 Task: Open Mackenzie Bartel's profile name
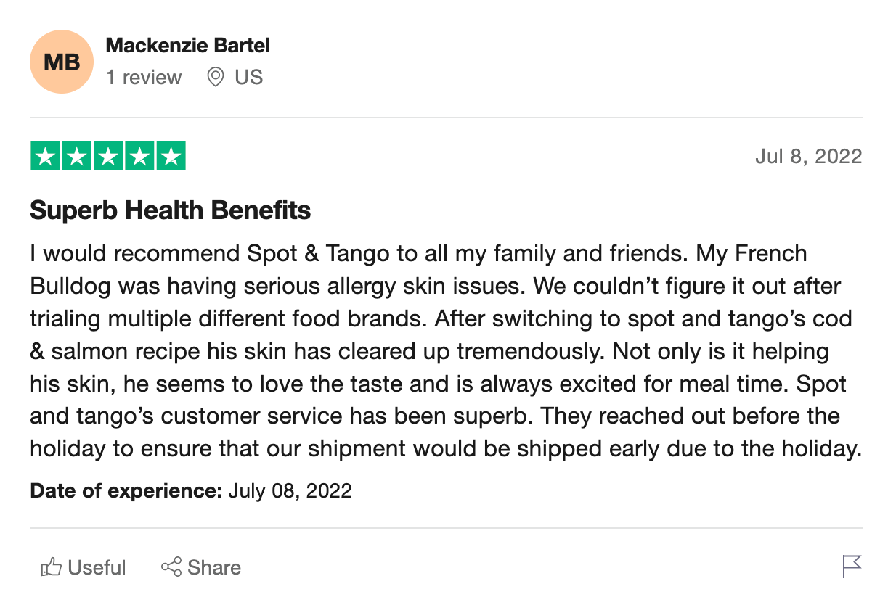(187, 46)
